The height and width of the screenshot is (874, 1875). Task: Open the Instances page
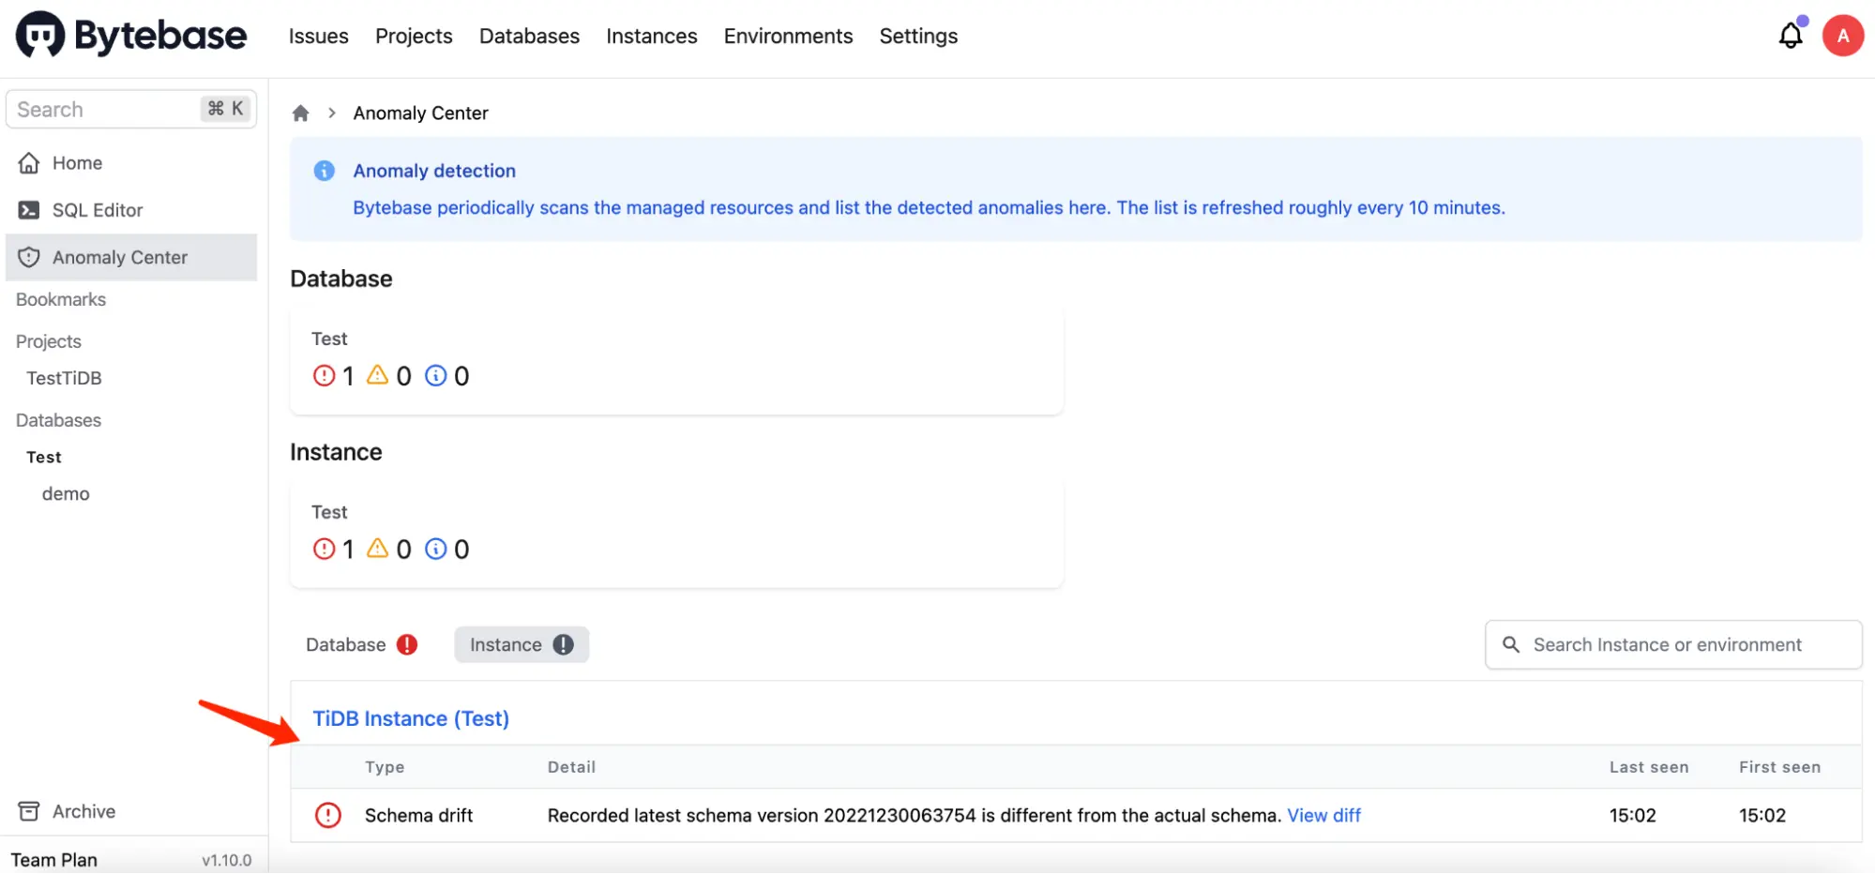[x=651, y=37]
